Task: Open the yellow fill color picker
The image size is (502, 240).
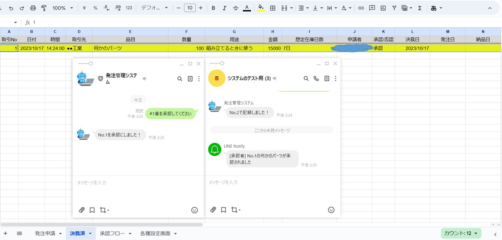Action: click(261, 8)
